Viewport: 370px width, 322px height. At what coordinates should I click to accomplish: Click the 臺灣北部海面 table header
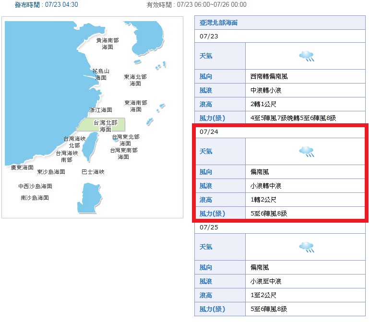pos(280,23)
